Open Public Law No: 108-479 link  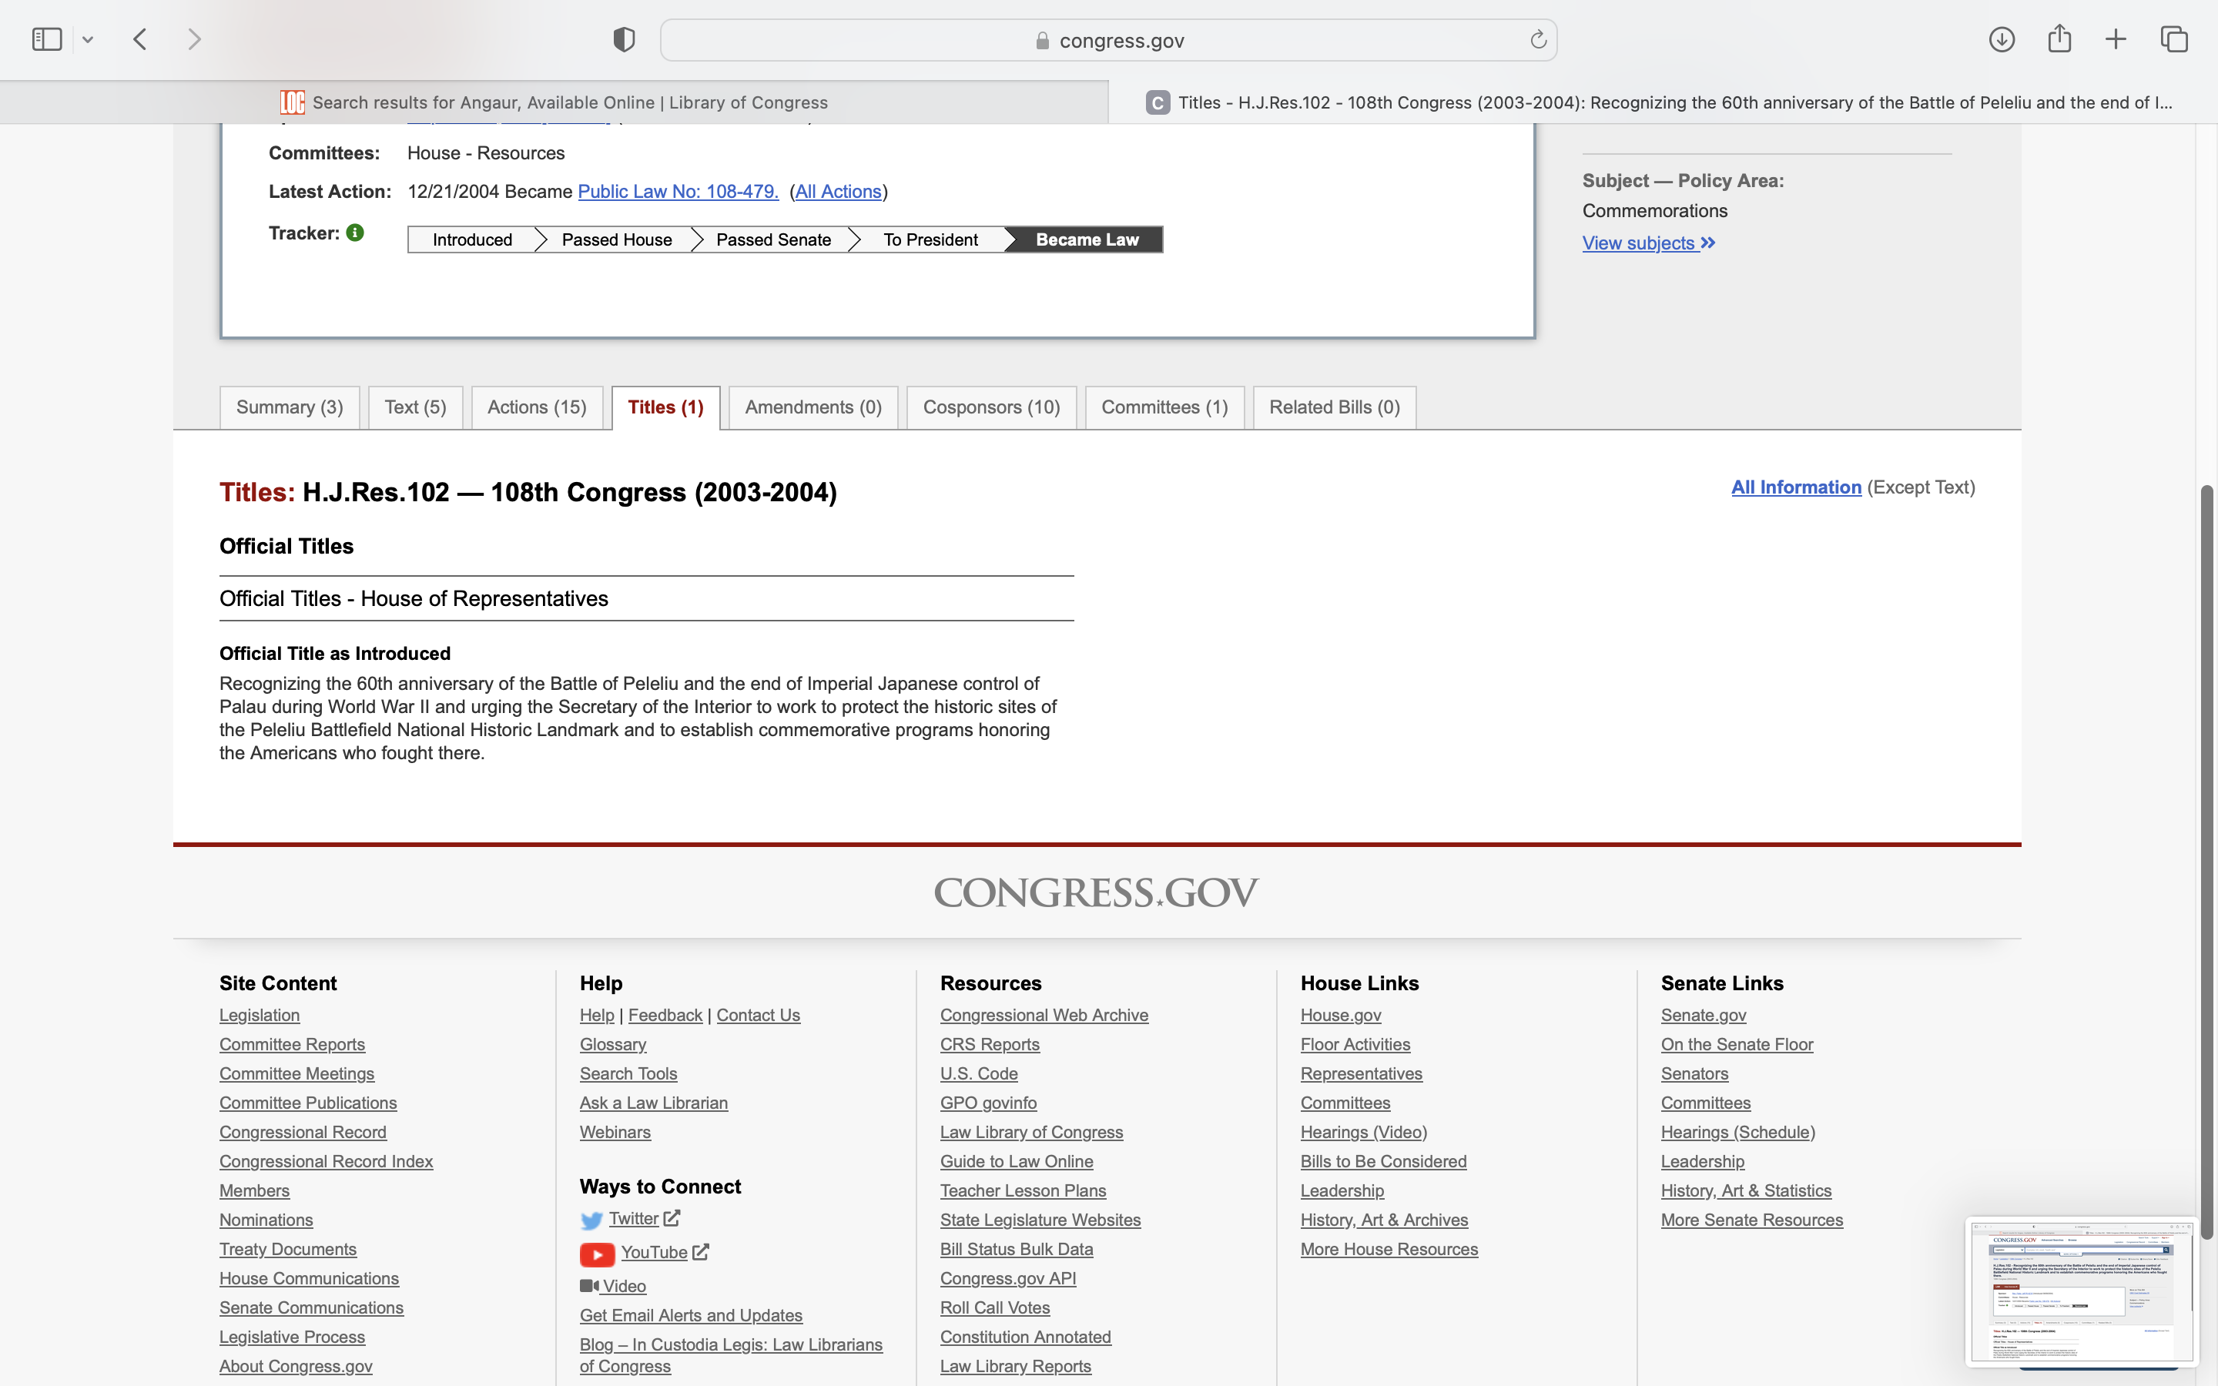pos(677,192)
